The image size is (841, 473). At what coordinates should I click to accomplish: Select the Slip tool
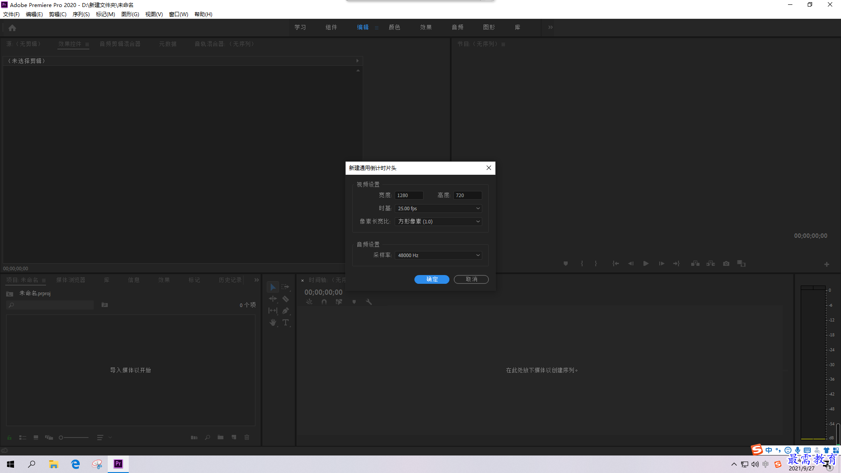coord(273,311)
